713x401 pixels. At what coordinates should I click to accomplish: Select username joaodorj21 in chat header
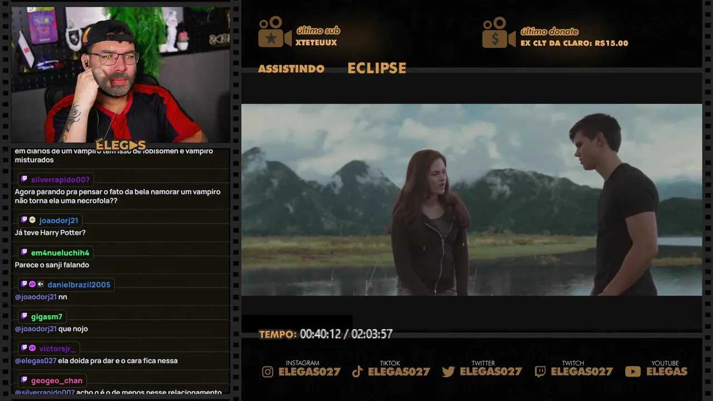[x=58, y=221]
